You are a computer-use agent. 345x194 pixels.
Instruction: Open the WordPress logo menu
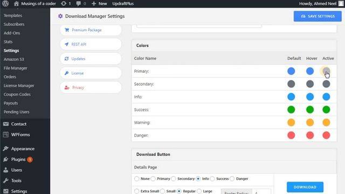pos(5,4)
